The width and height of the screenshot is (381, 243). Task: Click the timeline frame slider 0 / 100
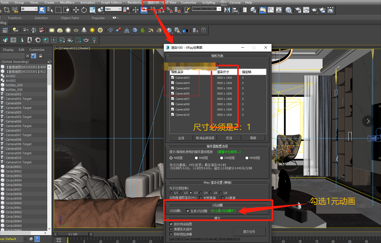click(x=73, y=234)
